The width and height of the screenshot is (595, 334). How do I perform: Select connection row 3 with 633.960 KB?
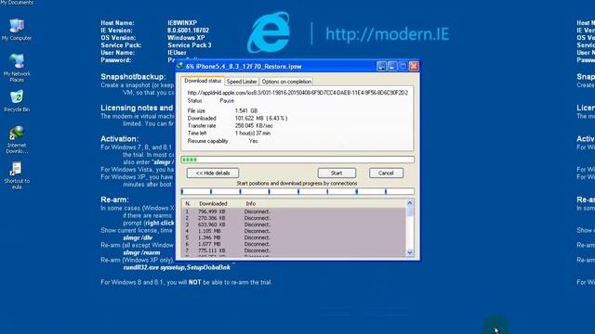pyautogui.click(x=294, y=225)
